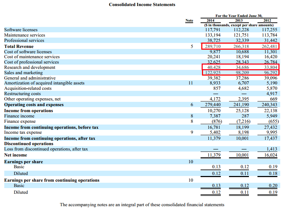Select continuing operations Basic EPS 0.20
The width and height of the screenshot is (282, 209).
click(x=273, y=186)
